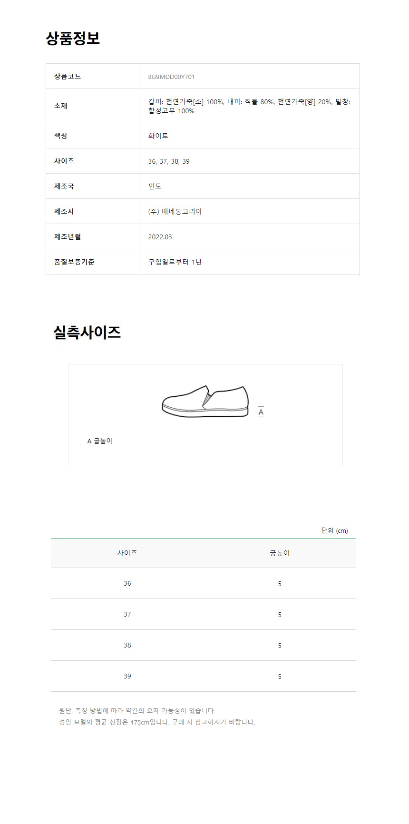Click the A heel height marker
409x824 pixels.
[261, 412]
